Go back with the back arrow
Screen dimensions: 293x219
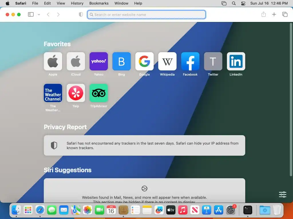click(48, 15)
